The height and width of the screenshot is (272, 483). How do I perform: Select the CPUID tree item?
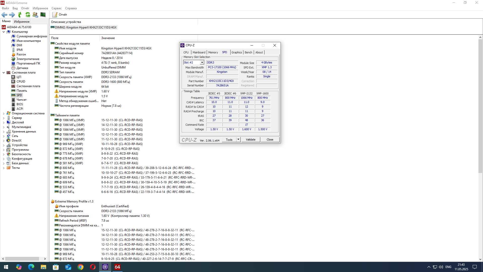coord(21,82)
